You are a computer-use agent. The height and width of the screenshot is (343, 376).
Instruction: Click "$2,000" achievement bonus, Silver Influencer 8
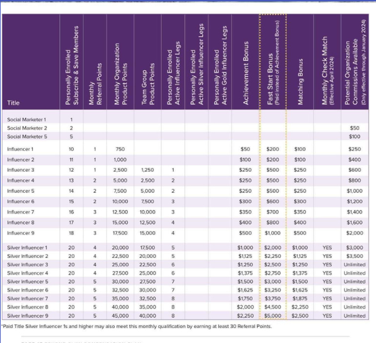pos(245,307)
